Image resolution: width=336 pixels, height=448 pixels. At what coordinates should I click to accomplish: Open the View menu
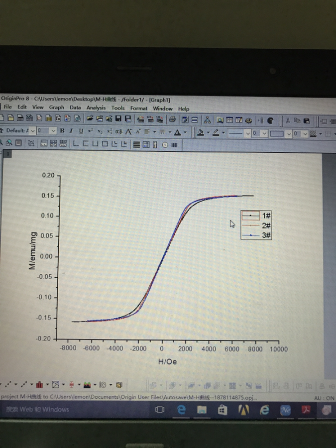[38, 107]
